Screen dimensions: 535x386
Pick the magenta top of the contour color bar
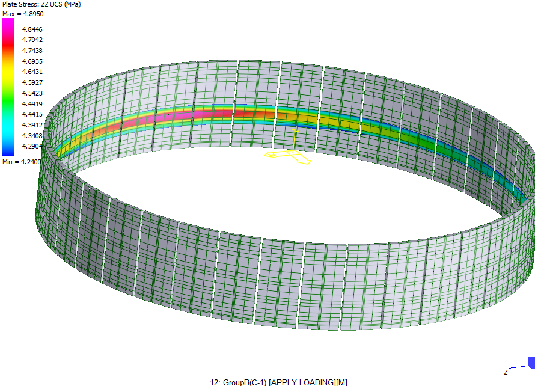coord(8,25)
